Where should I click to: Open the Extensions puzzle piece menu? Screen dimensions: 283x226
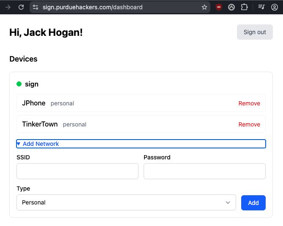244,7
